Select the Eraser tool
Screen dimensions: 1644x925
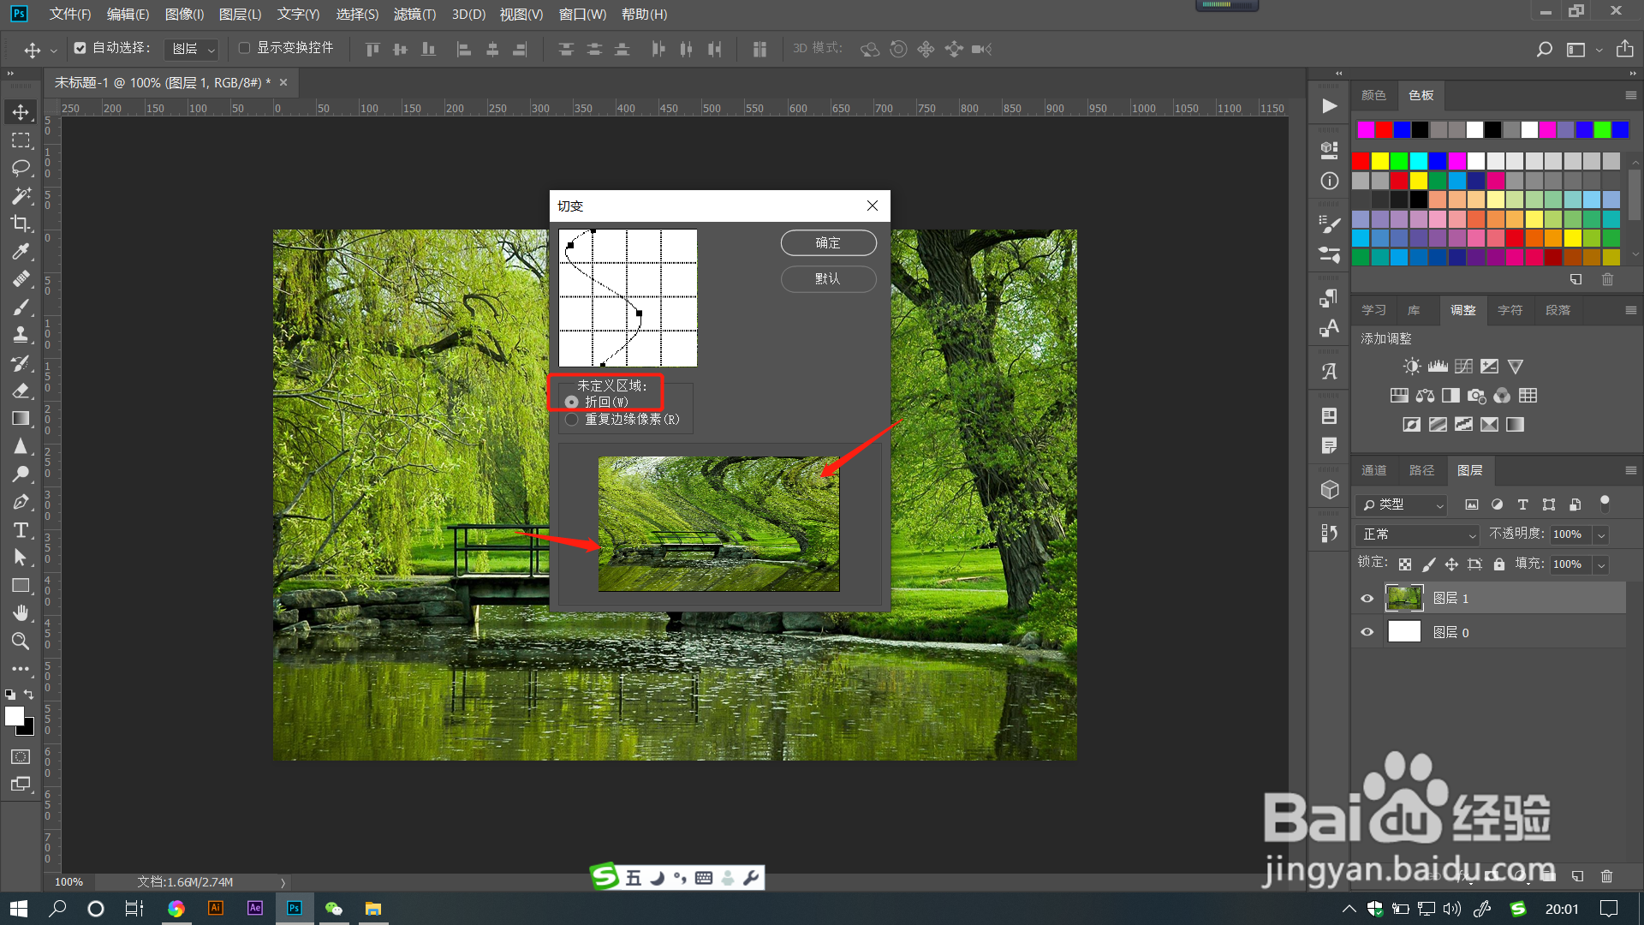(x=21, y=391)
